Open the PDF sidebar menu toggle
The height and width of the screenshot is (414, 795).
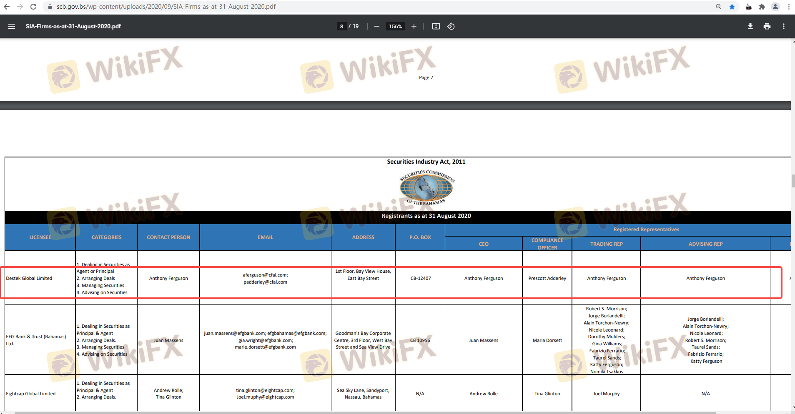pos(12,26)
